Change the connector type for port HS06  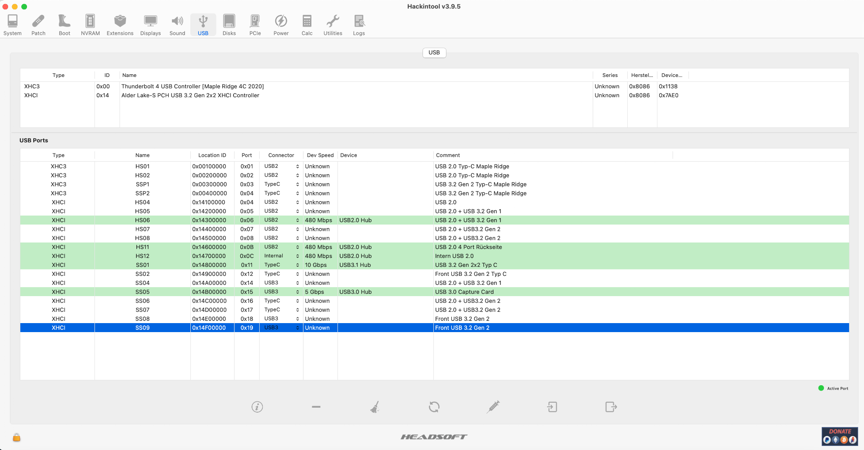(x=281, y=220)
